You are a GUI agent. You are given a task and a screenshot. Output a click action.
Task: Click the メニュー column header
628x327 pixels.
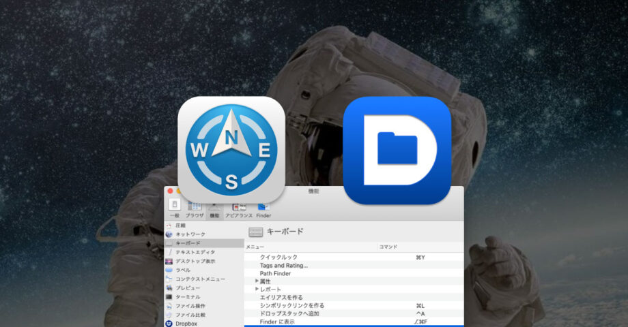pos(311,247)
